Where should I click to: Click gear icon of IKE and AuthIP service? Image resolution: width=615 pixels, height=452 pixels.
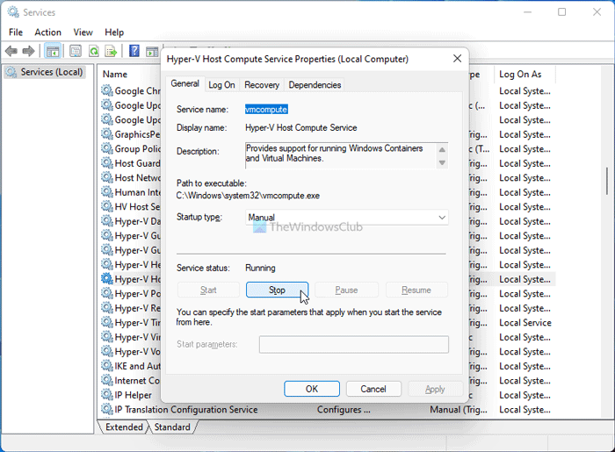pos(107,366)
